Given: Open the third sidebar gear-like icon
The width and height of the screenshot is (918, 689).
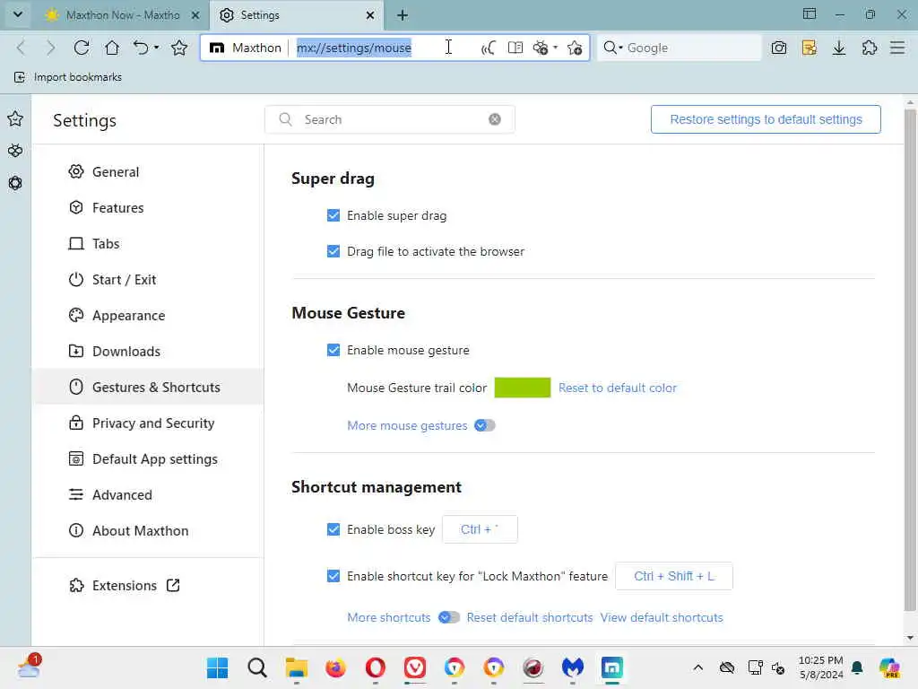Looking at the screenshot, I should click(x=15, y=183).
